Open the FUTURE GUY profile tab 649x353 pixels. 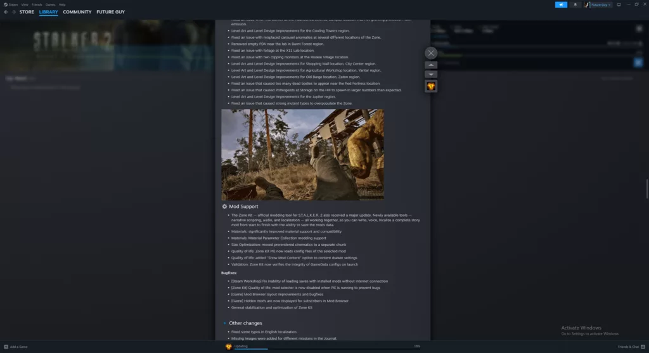110,12
